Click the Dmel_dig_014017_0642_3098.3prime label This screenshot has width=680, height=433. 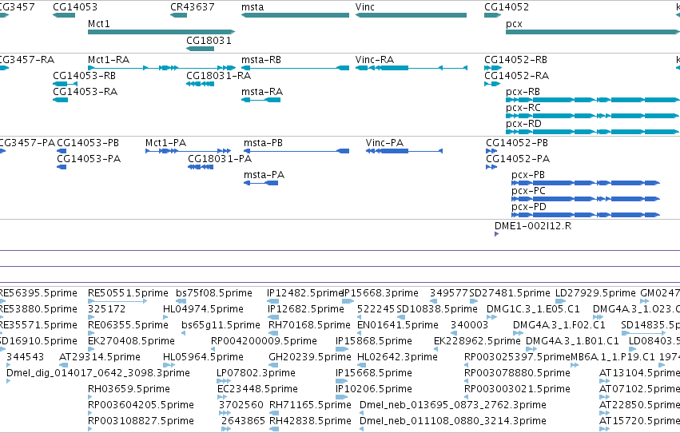click(98, 373)
